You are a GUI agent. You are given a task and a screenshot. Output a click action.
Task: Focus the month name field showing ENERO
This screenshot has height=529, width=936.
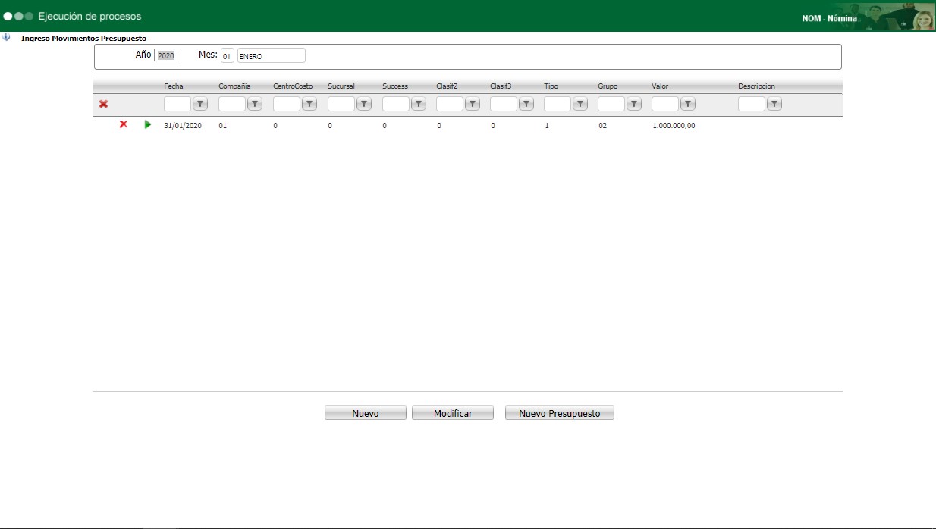pyautogui.click(x=272, y=55)
